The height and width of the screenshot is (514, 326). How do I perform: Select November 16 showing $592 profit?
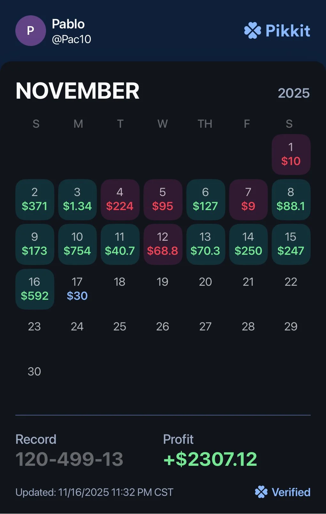tap(35, 289)
